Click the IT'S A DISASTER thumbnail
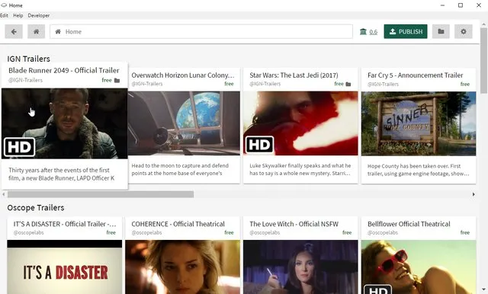 [64, 267]
